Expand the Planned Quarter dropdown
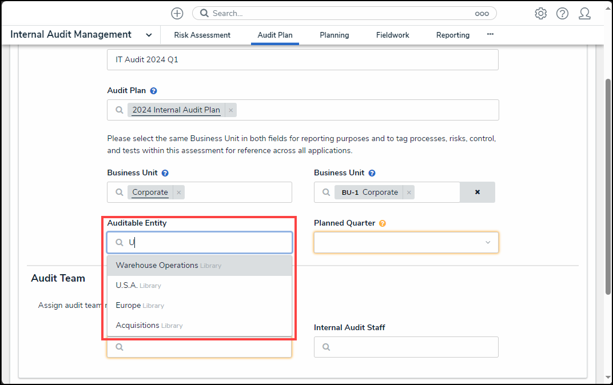 pyautogui.click(x=487, y=243)
